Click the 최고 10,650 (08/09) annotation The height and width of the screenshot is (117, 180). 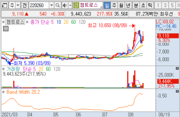[x=108, y=25]
